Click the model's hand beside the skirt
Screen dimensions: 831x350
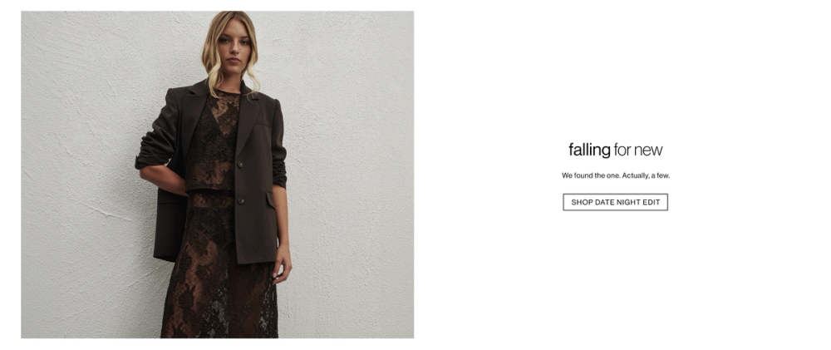click(282, 263)
